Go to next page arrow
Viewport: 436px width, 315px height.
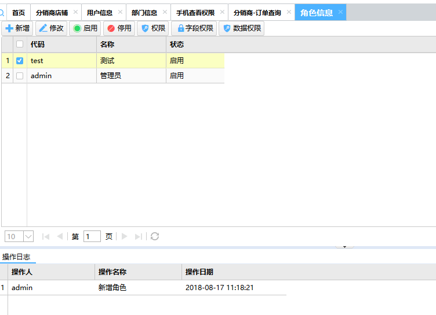(x=124, y=236)
